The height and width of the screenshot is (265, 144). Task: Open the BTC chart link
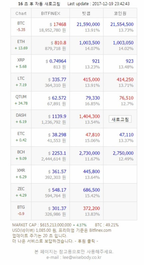pyautogui.click(x=21, y=23)
